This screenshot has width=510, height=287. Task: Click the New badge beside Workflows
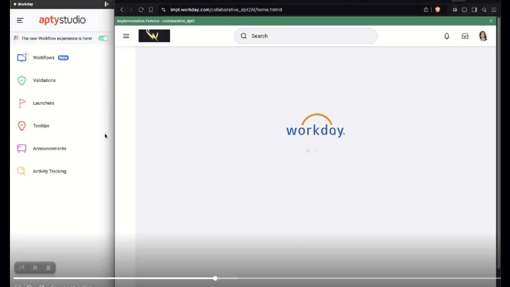point(63,58)
